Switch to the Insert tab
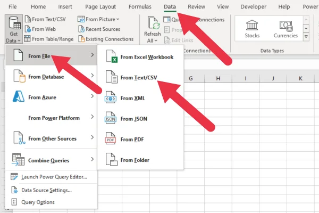 click(65, 7)
